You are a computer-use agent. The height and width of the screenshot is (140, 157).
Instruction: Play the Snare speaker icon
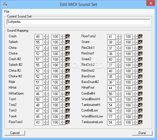coord(140,42)
